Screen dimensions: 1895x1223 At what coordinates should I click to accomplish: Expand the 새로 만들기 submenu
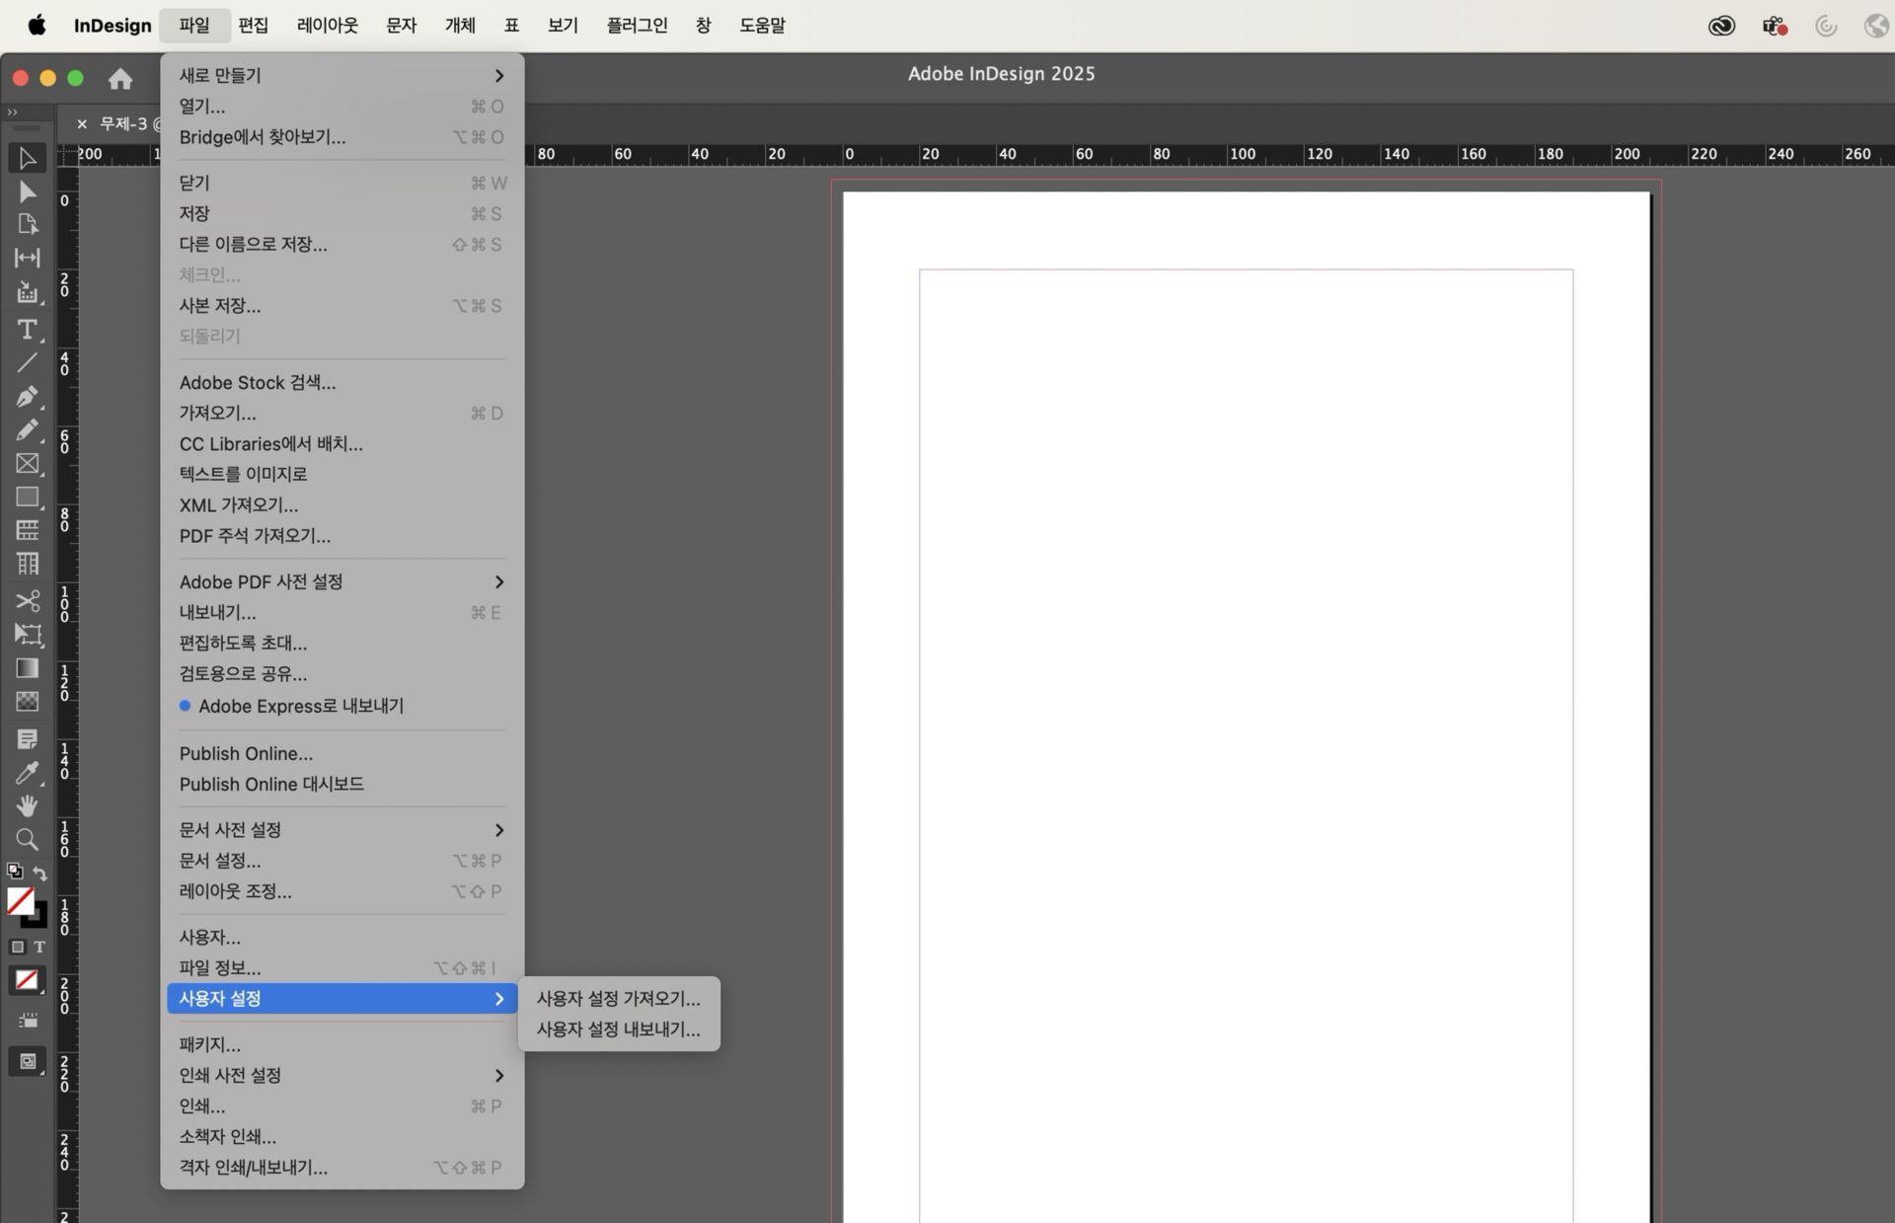[x=341, y=75]
